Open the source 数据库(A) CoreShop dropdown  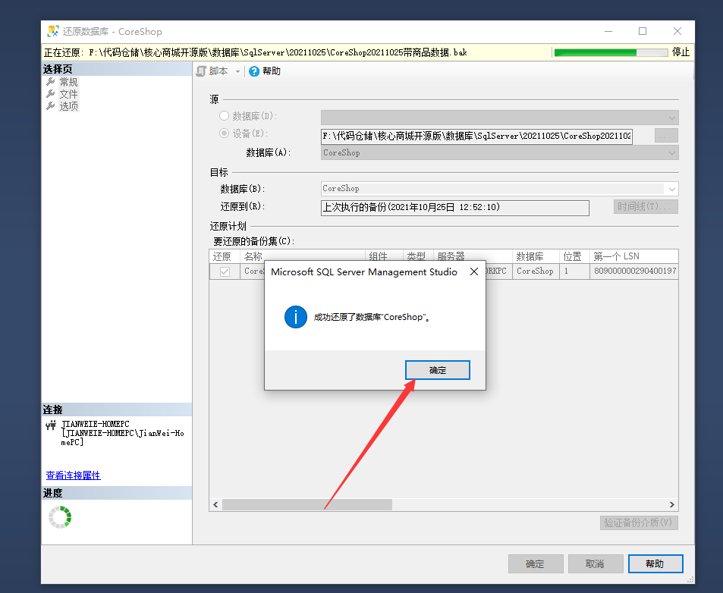pyautogui.click(x=671, y=152)
